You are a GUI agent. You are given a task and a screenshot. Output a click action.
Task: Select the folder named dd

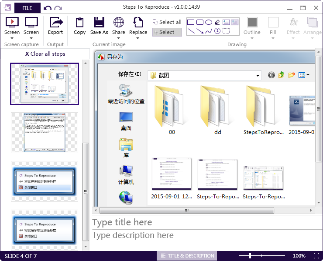click(217, 110)
